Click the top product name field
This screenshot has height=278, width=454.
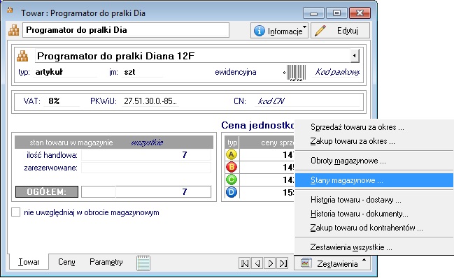coord(126,30)
